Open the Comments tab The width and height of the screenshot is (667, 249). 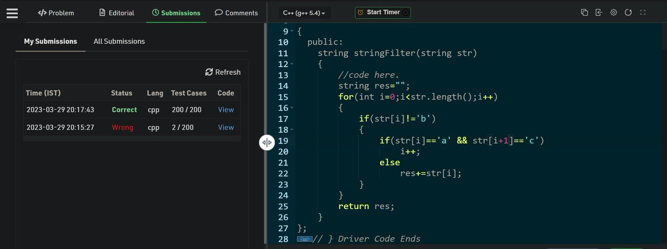236,13
